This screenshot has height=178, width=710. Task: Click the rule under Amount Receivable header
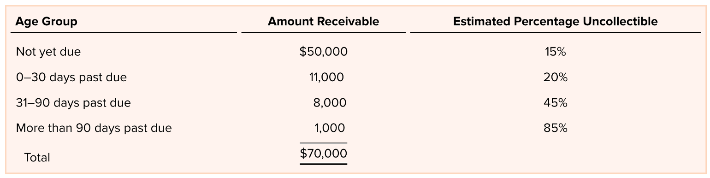point(323,32)
